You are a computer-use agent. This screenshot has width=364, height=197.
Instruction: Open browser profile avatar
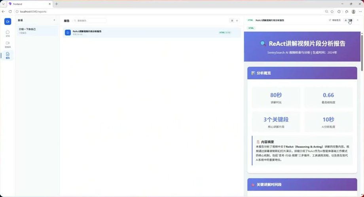pyautogui.click(x=354, y=11)
